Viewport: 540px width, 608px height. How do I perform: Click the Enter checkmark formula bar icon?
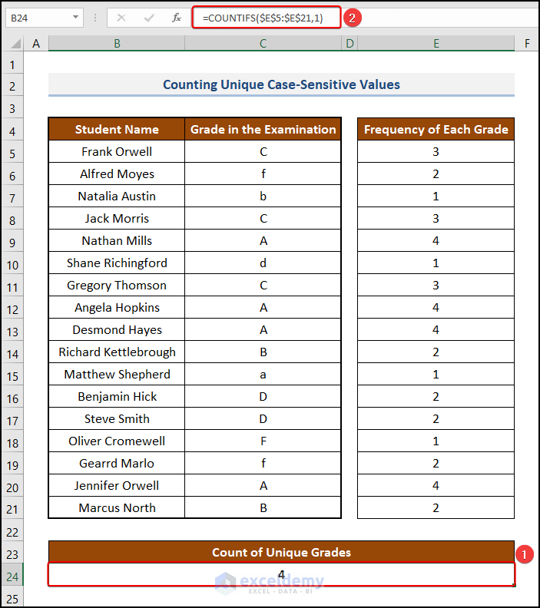149,18
